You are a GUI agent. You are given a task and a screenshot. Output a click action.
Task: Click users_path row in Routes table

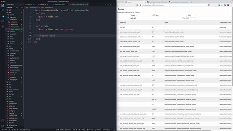(175, 23)
